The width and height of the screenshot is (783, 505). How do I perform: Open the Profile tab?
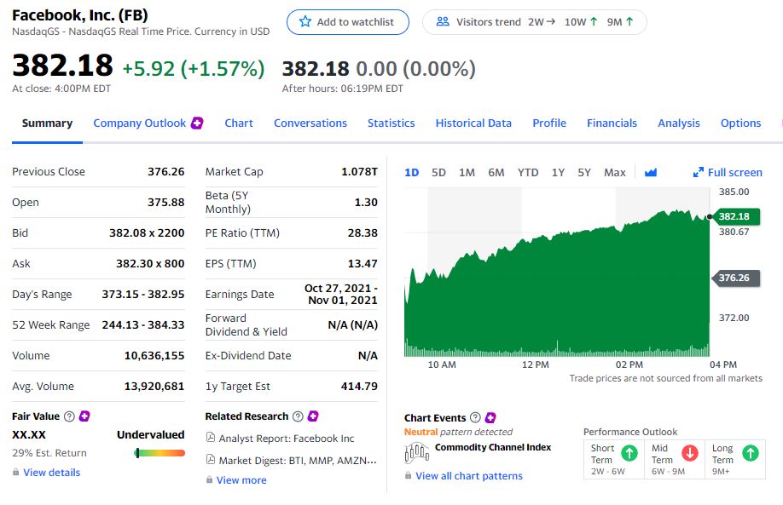pyautogui.click(x=549, y=123)
